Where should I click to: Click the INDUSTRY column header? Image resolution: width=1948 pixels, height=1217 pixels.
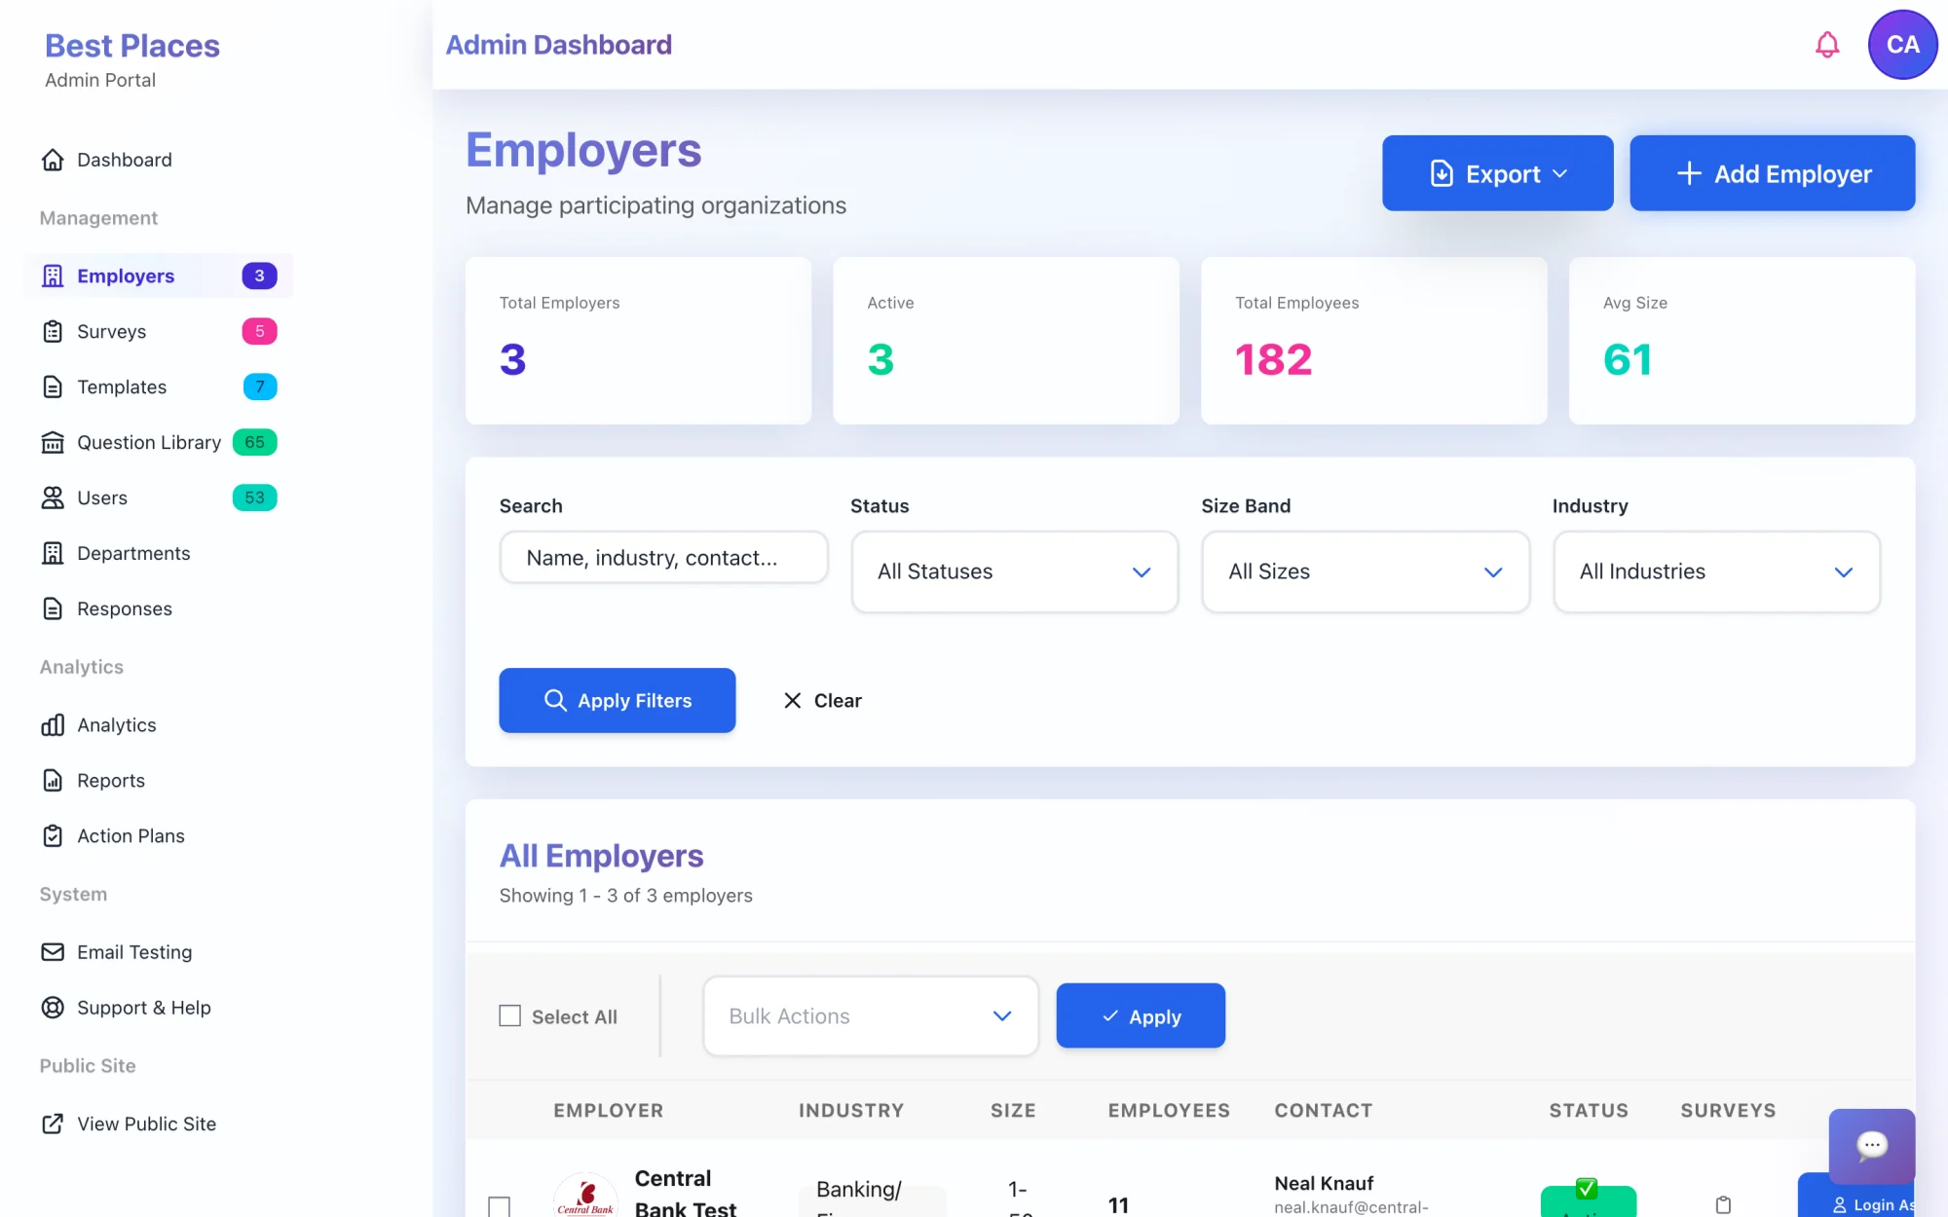tap(851, 1111)
